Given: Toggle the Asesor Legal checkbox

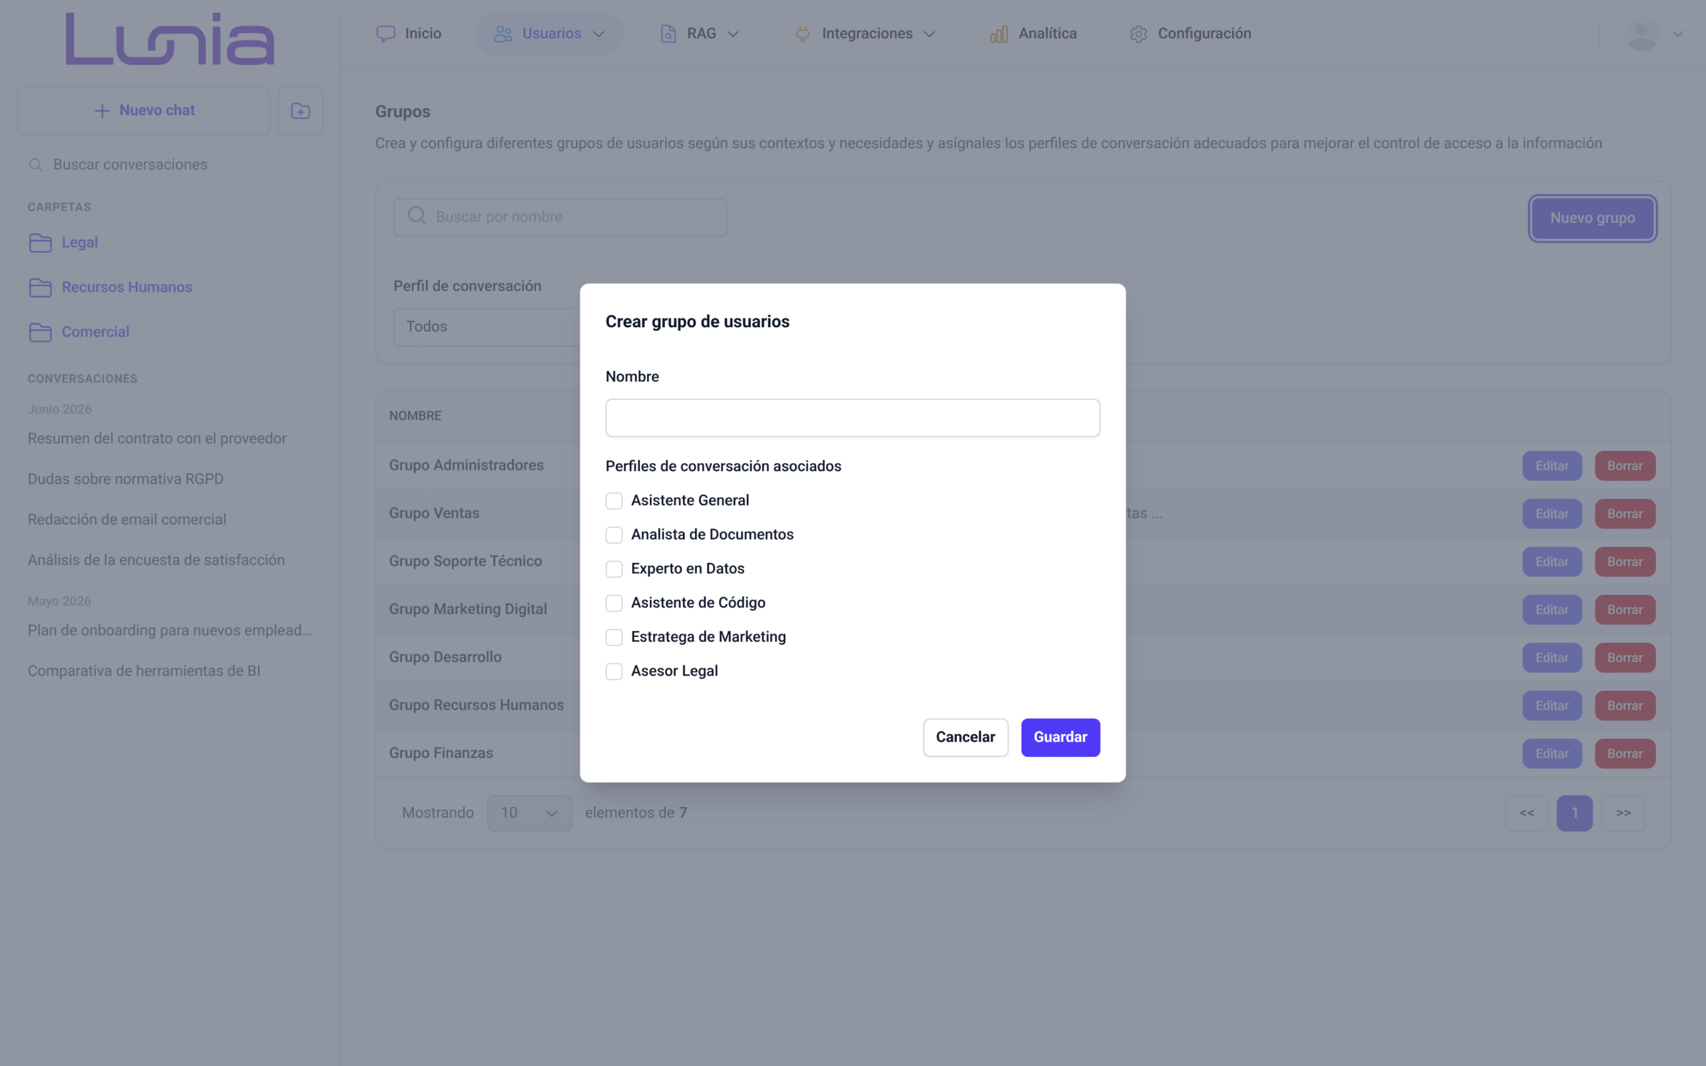Looking at the screenshot, I should pyautogui.click(x=614, y=672).
